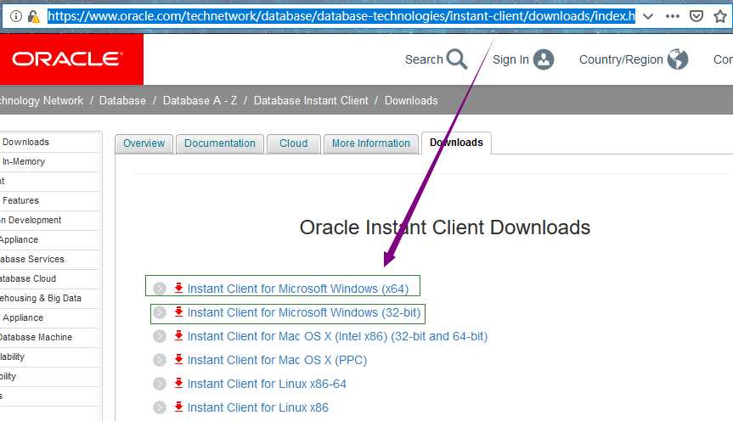Click the gray arrow bullet beside Linux x86-64
733x421 pixels.
pyautogui.click(x=160, y=385)
